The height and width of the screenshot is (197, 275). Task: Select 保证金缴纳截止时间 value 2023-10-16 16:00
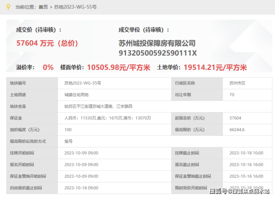click(246, 176)
